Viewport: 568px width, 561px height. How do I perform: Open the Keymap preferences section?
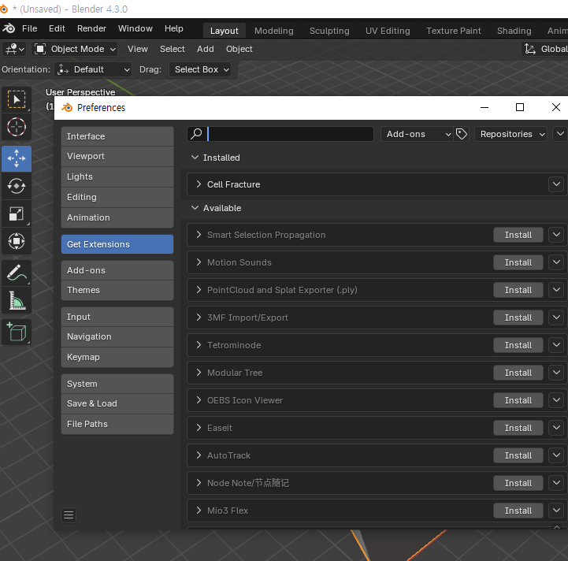click(x=117, y=357)
